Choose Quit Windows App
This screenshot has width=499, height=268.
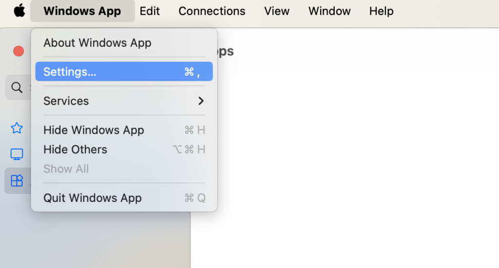tap(124, 198)
